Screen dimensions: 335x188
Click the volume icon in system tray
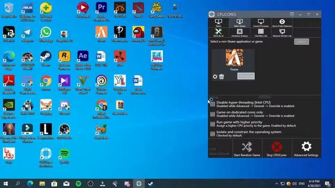[x=295, y=183]
